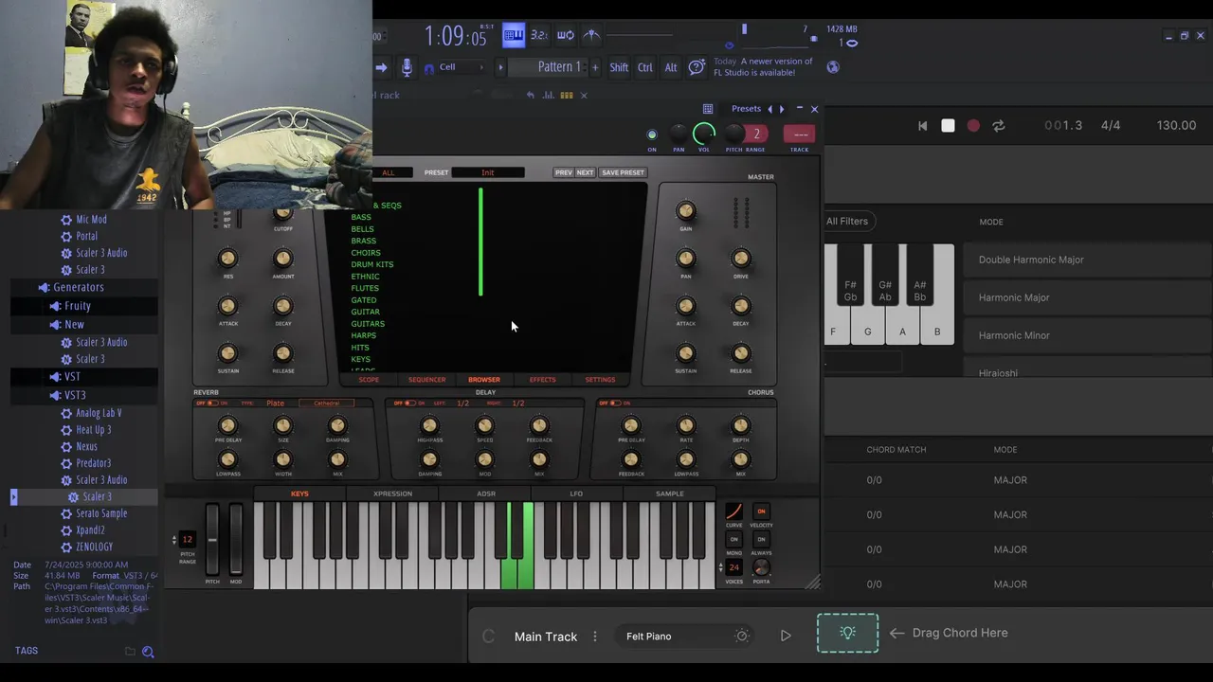
Task: Click the undo arrow in channel rack
Action: pyautogui.click(x=530, y=95)
